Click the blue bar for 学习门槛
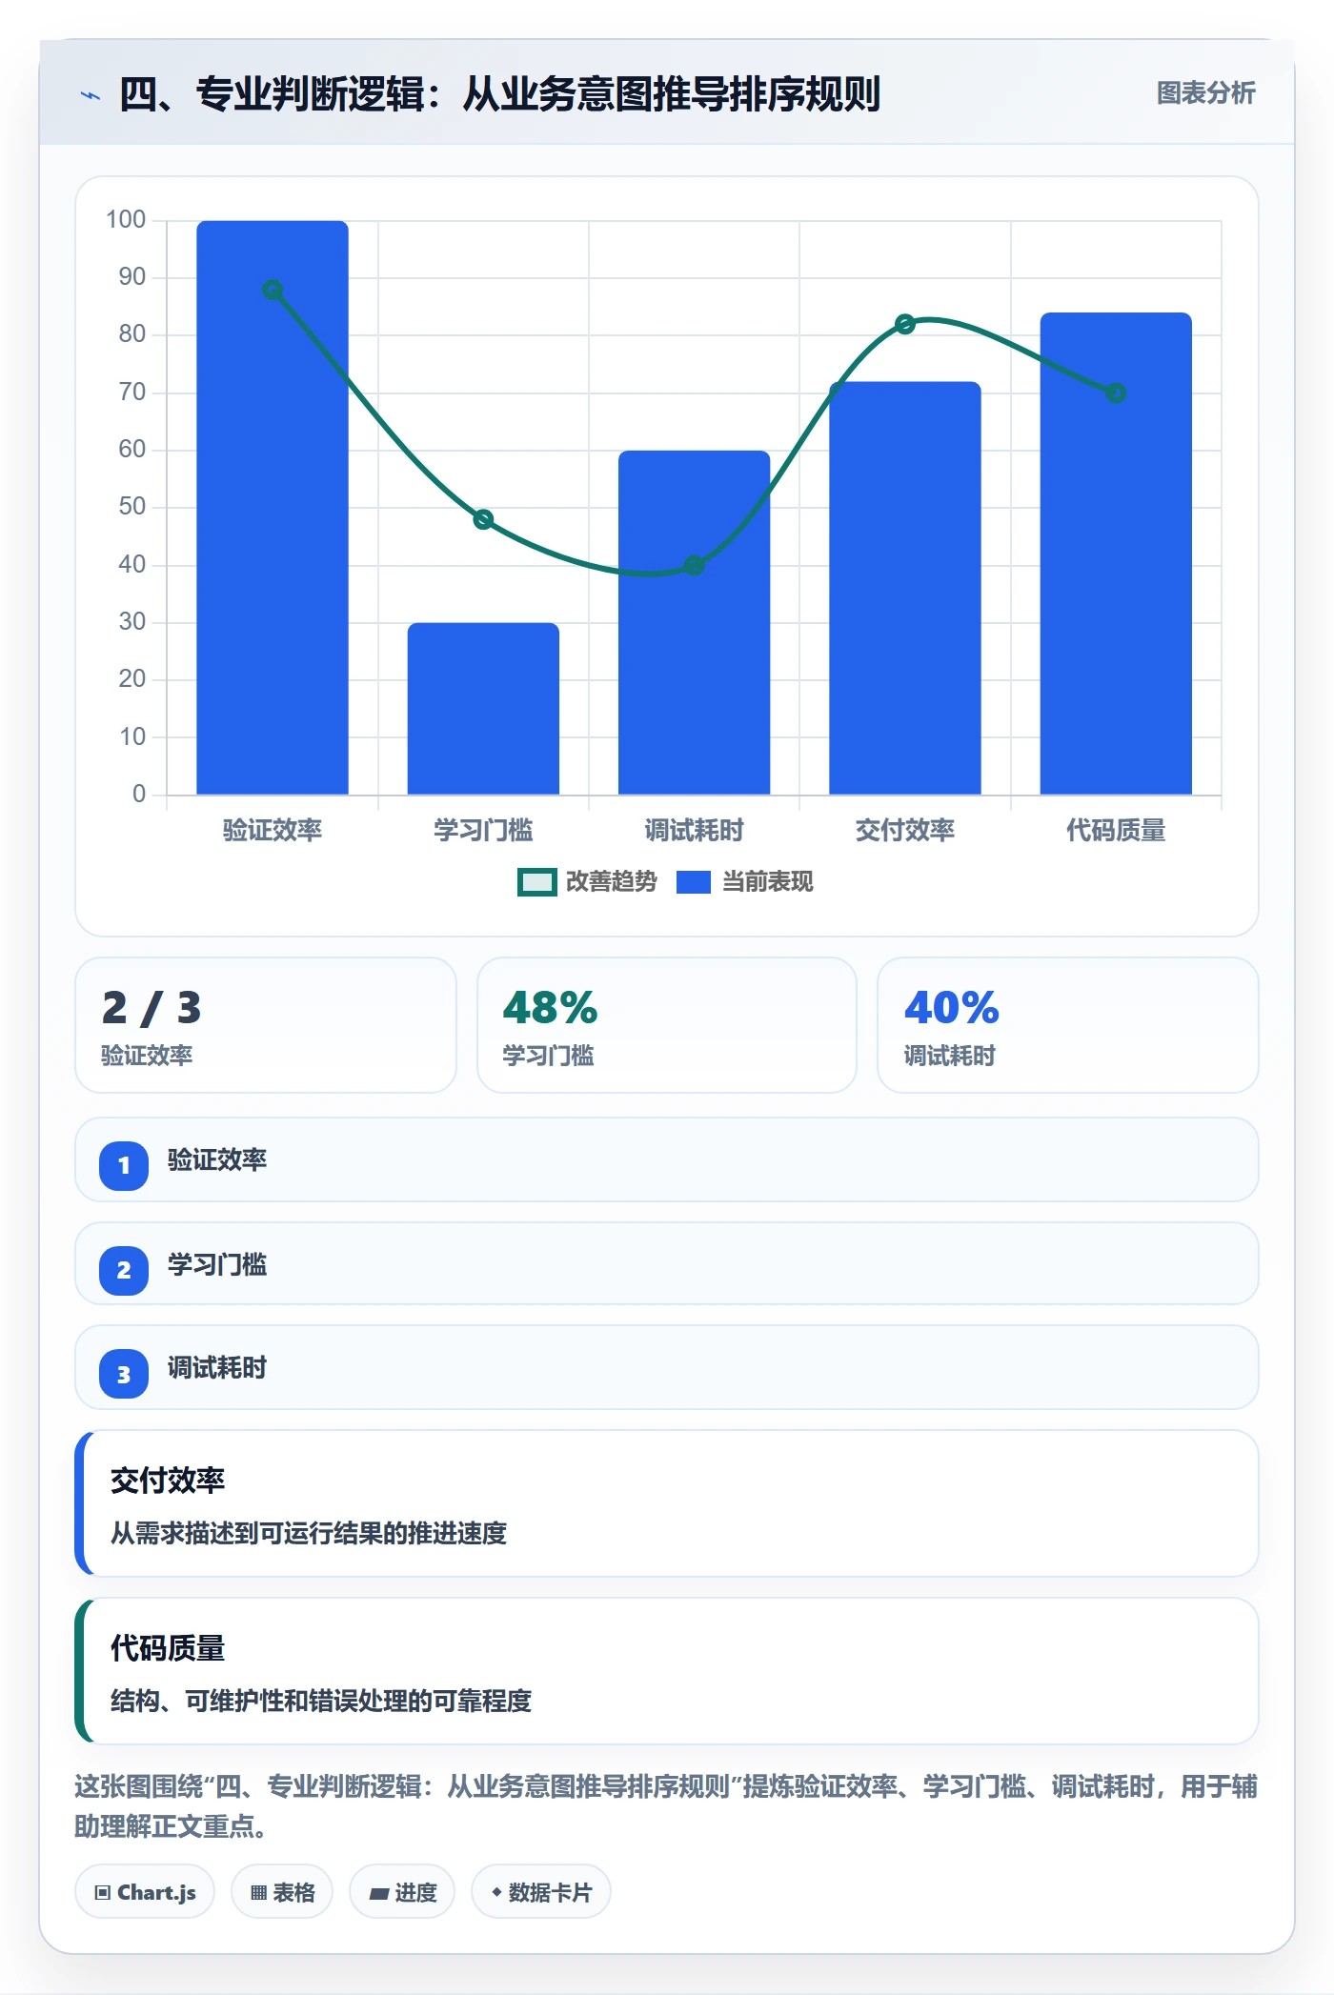The height and width of the screenshot is (1995, 1334). pyautogui.click(x=483, y=709)
